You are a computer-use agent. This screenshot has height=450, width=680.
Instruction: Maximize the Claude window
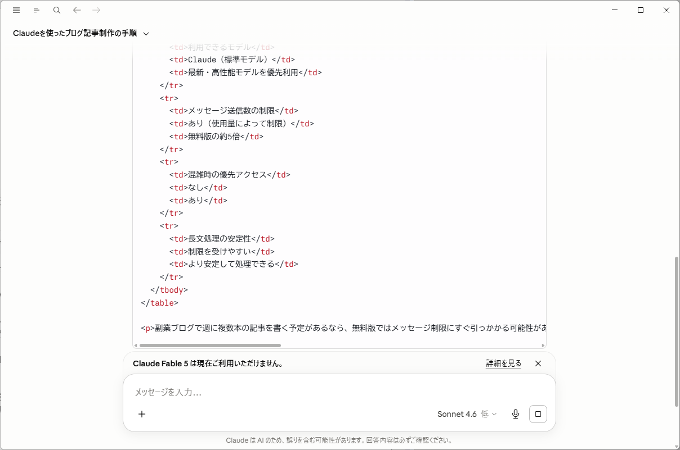641,10
